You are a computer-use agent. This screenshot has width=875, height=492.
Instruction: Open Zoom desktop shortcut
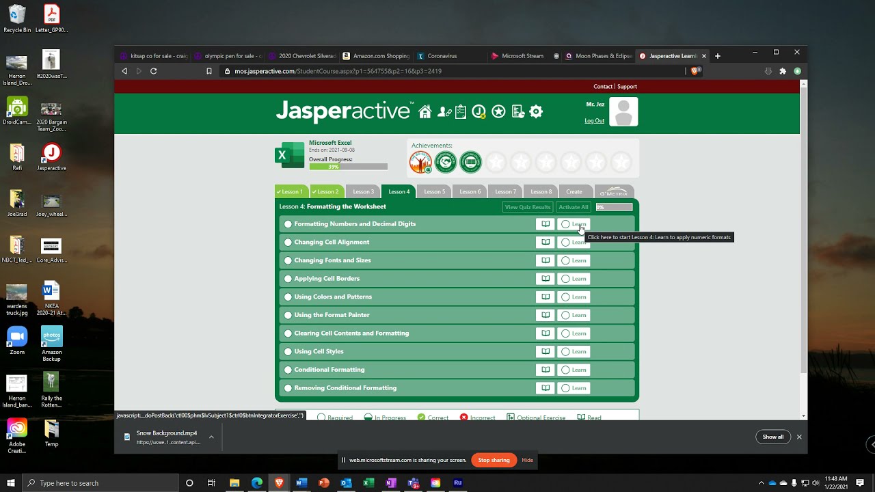[17, 341]
